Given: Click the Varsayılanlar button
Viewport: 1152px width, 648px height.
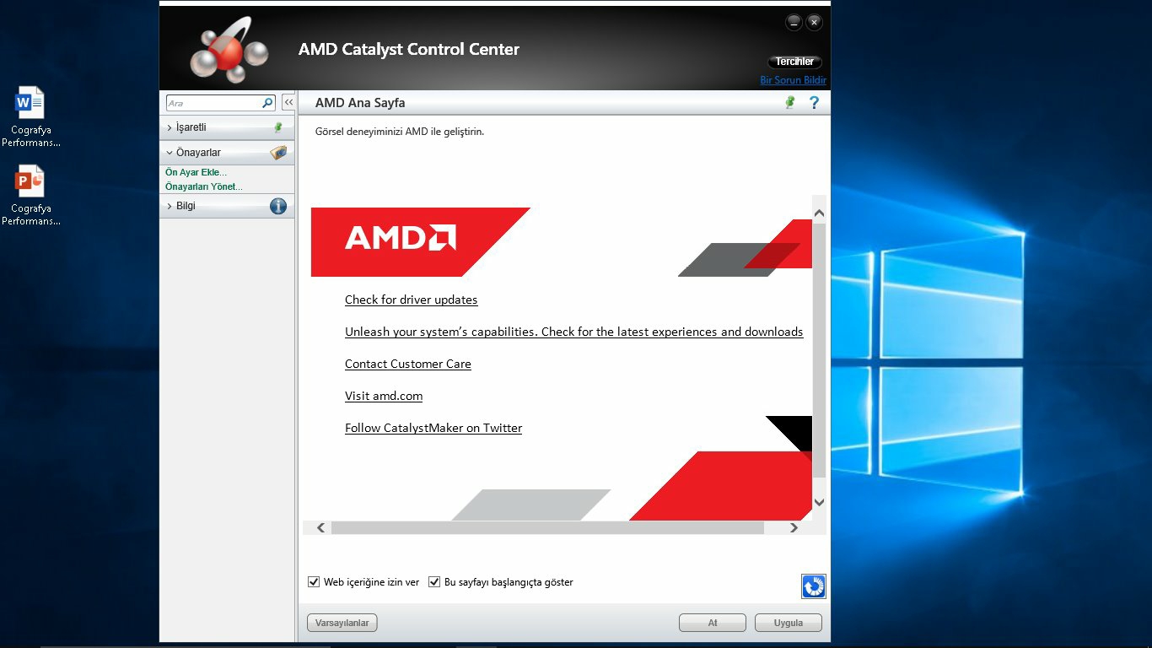Looking at the screenshot, I should pyautogui.click(x=342, y=623).
